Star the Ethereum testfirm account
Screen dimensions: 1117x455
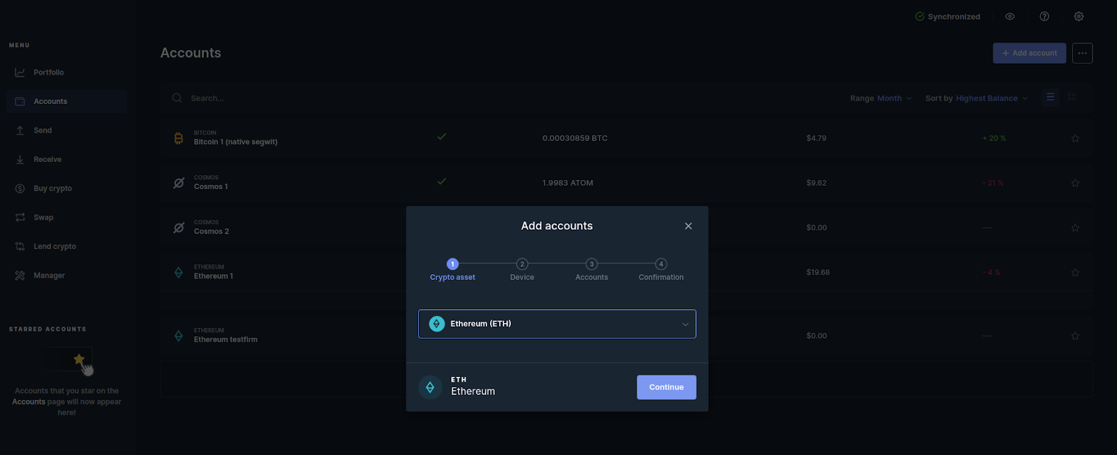tap(1075, 336)
